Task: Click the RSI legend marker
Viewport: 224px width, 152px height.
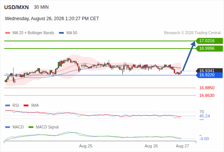Action: click(8, 106)
